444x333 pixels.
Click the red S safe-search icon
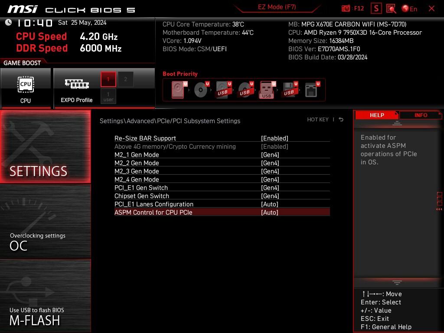coord(376,9)
